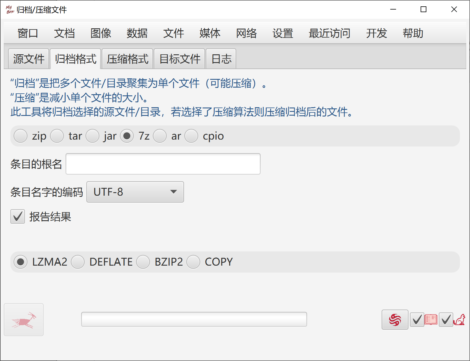Click the red swirl icon button
The width and height of the screenshot is (470, 361).
pyautogui.click(x=395, y=320)
